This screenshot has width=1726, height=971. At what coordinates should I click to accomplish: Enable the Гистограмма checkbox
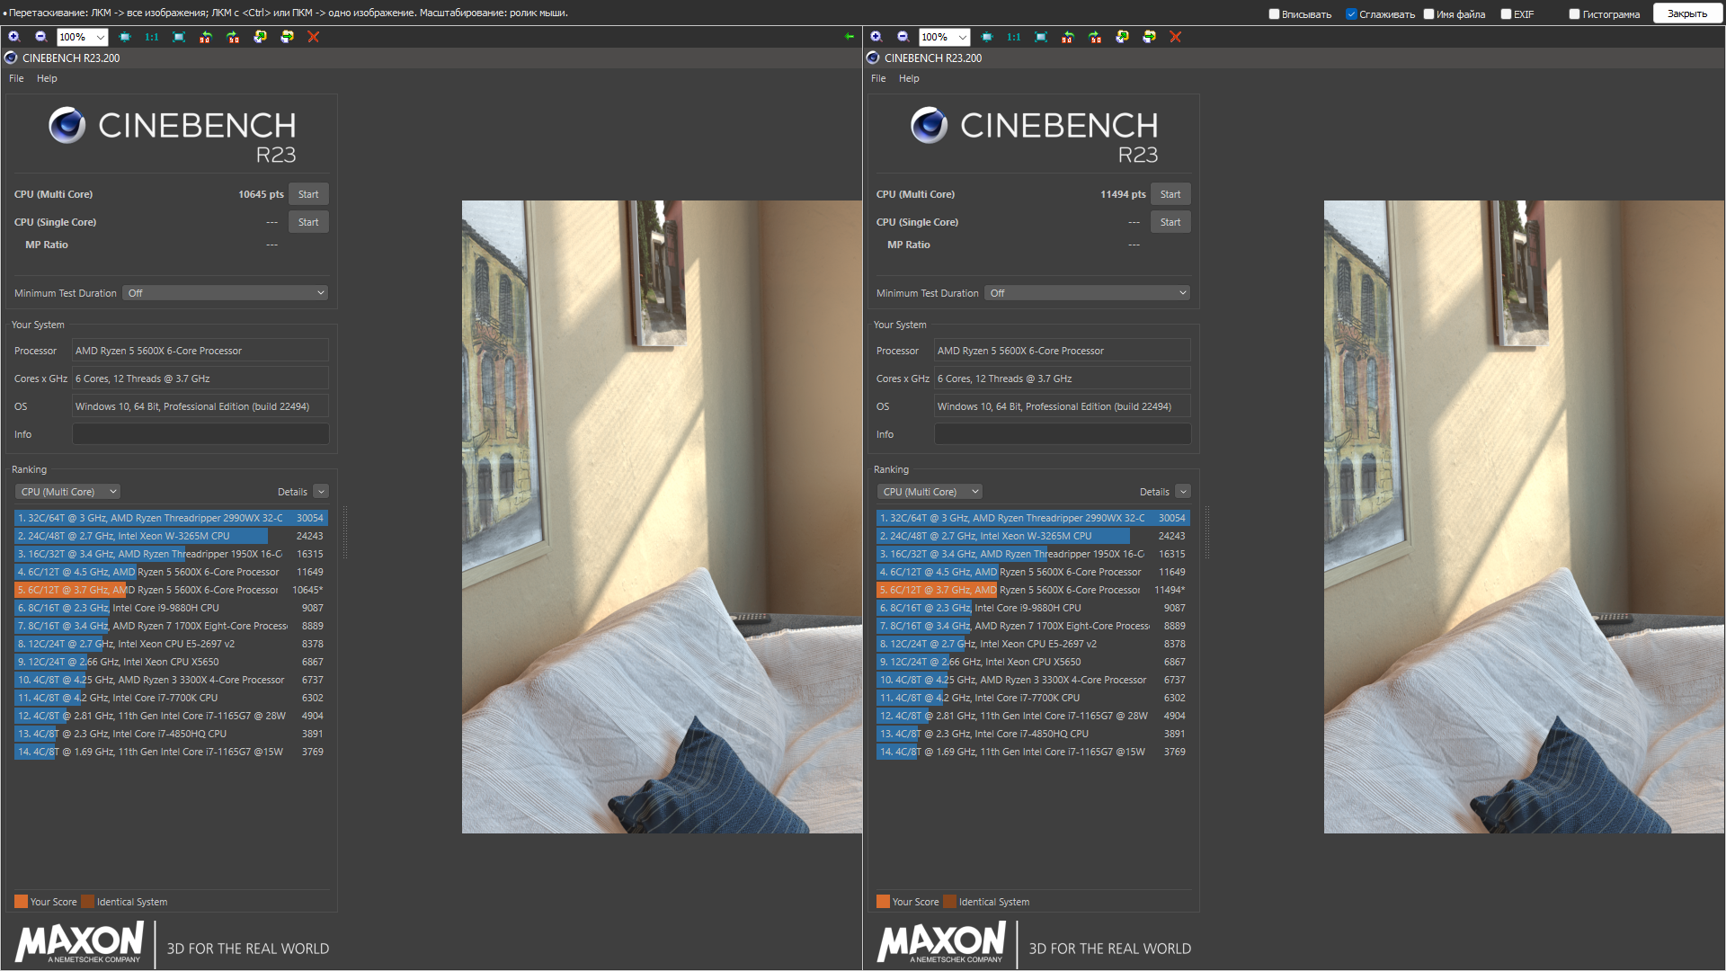[1574, 13]
